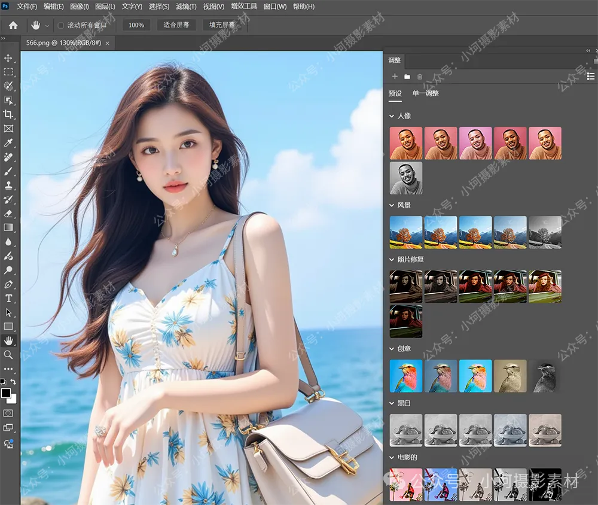Screen dimensions: 598x505
Task: Select the Eraser tool
Action: (x=8, y=214)
